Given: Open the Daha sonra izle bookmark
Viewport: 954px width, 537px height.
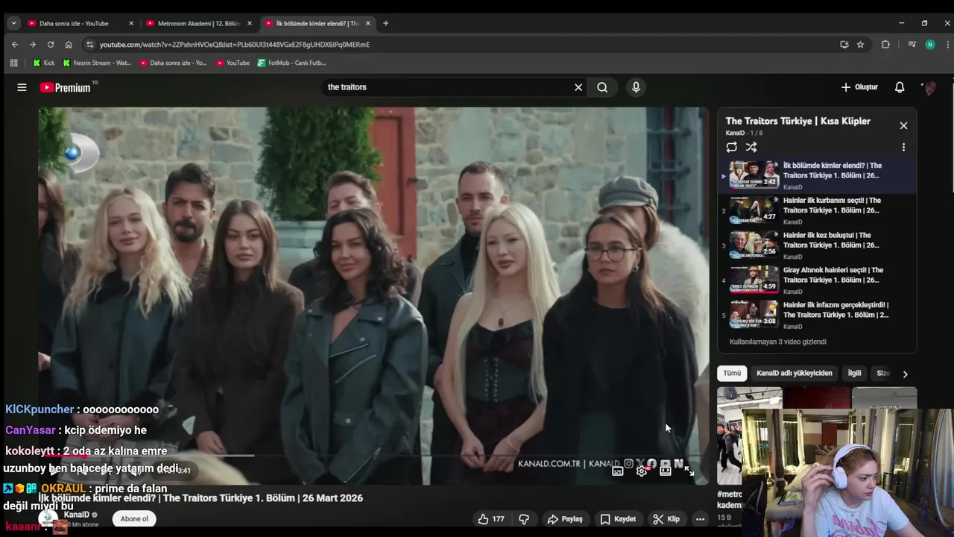Looking at the screenshot, I should coord(173,63).
